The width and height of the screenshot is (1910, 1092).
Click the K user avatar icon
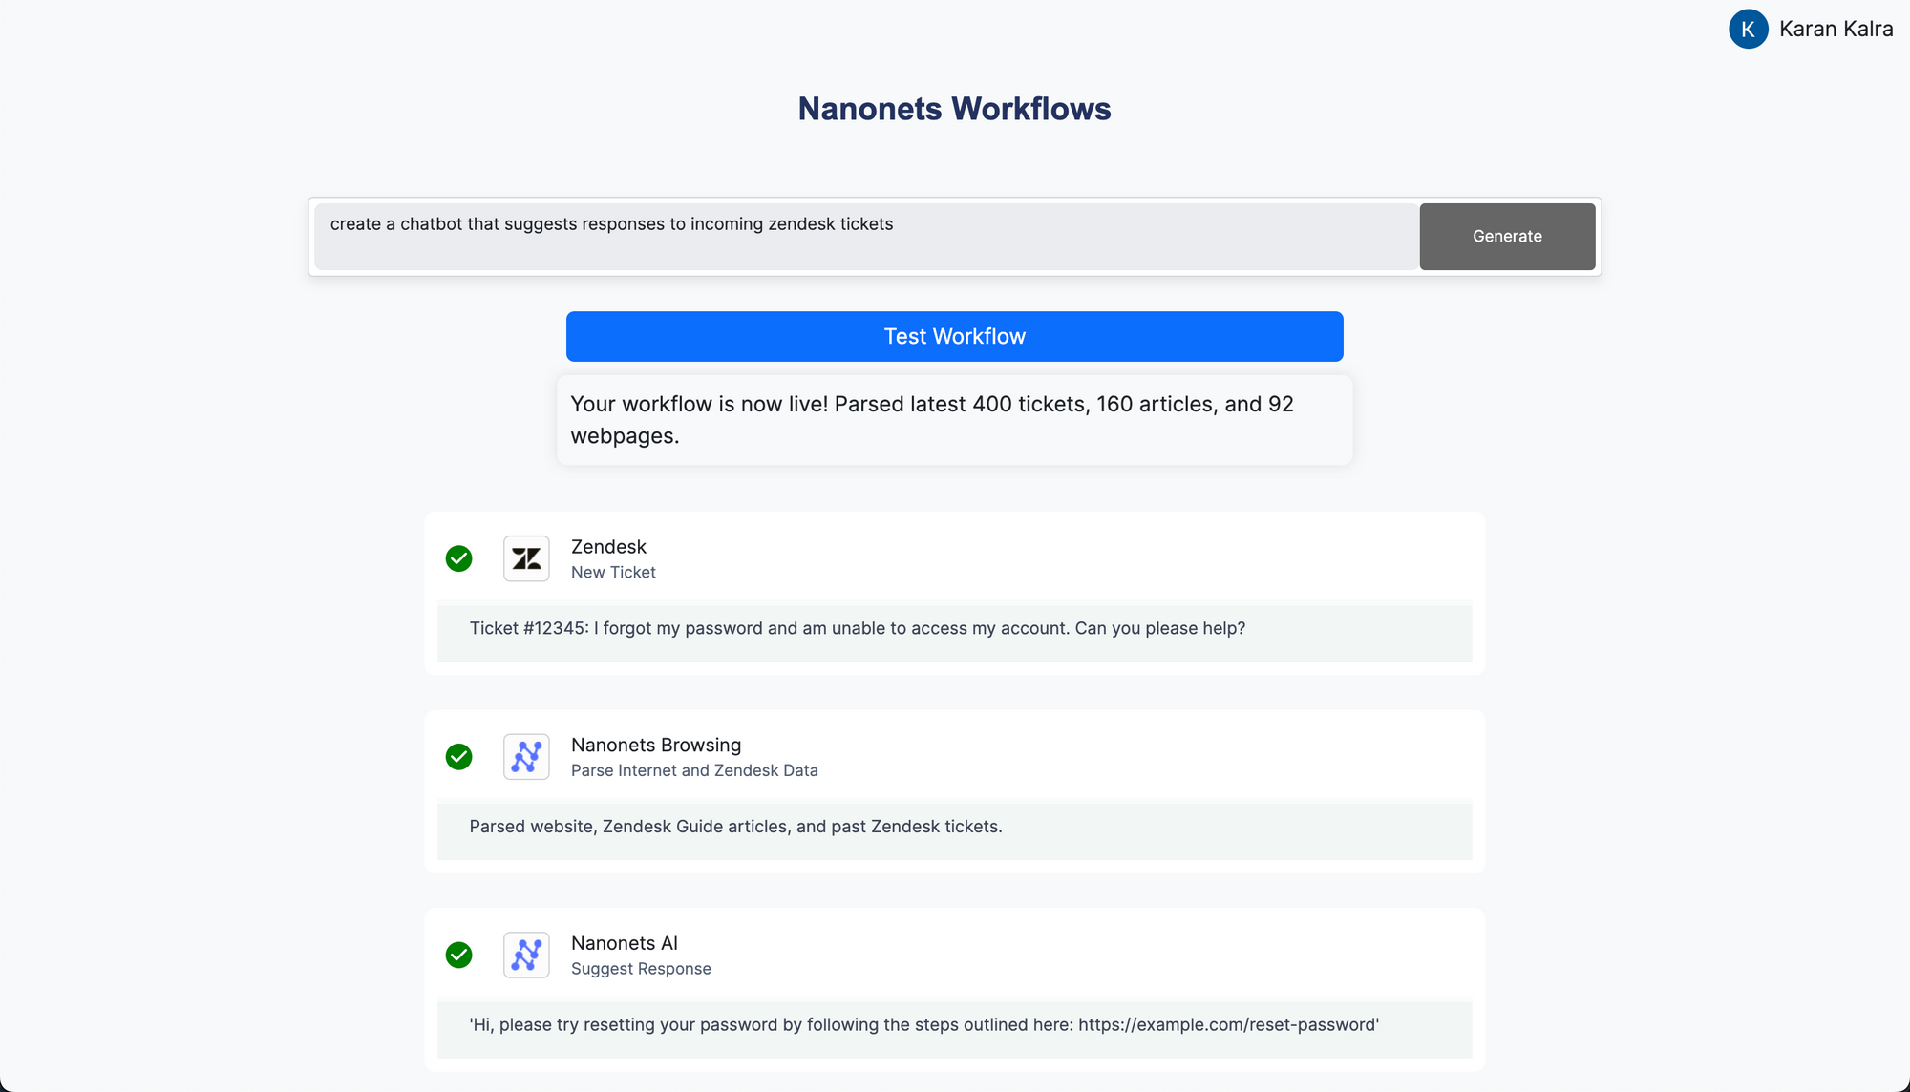1748,29
